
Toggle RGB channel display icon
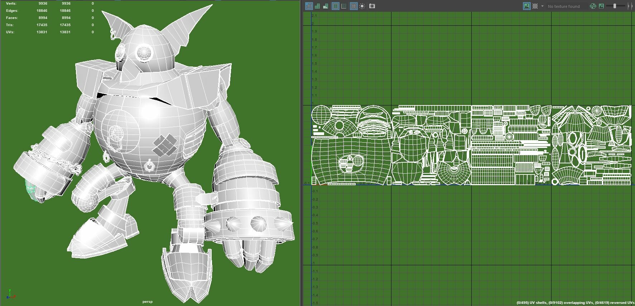tap(593, 6)
